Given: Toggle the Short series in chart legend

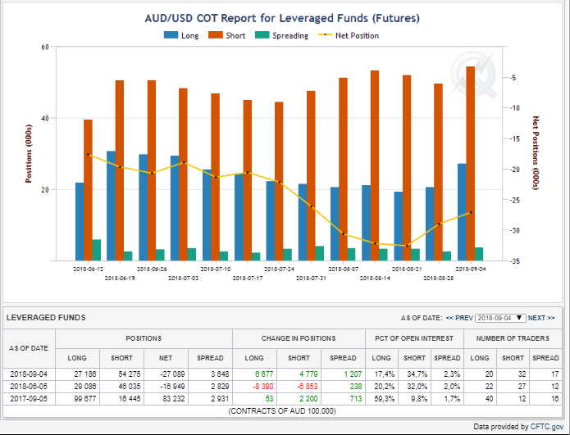Looking at the screenshot, I should click(x=227, y=35).
